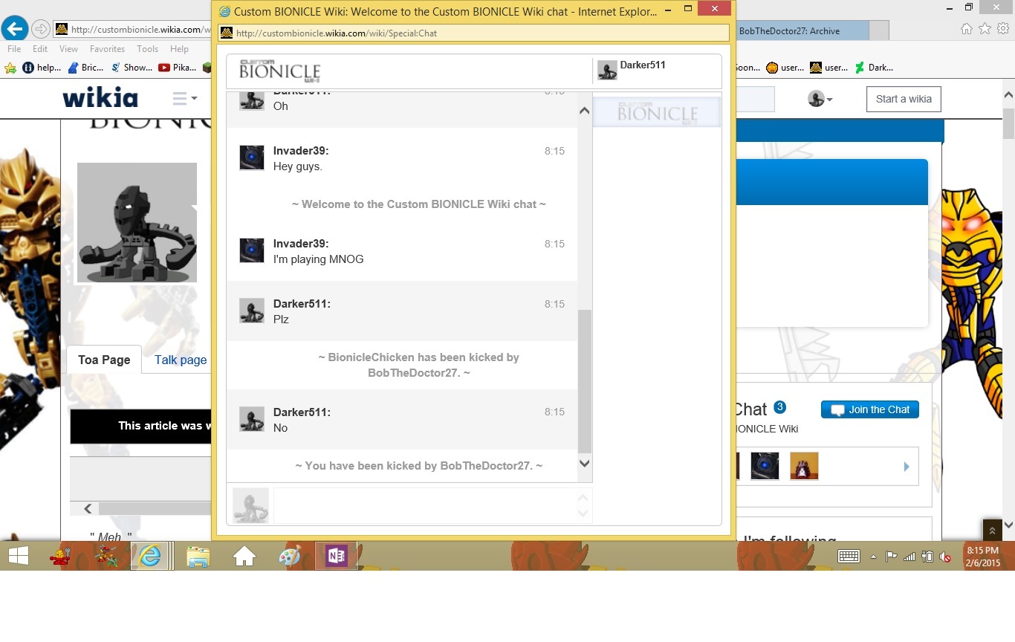Click Invader39's avatar beside 'Hey guys.'
The width and height of the screenshot is (1015, 642).
pos(252,158)
